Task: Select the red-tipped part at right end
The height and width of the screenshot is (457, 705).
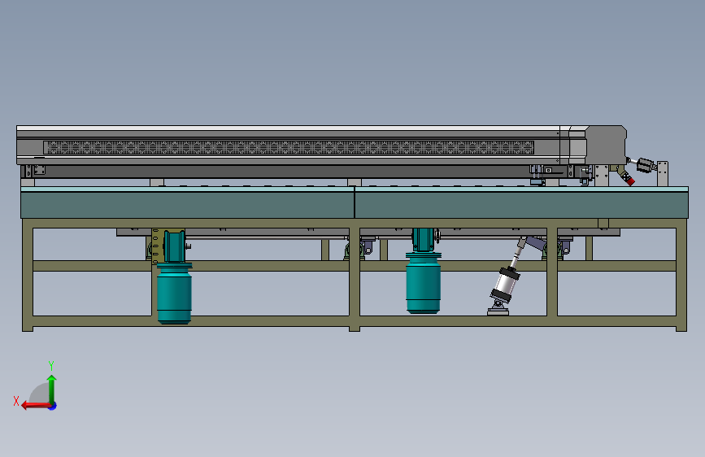Action: [x=630, y=181]
